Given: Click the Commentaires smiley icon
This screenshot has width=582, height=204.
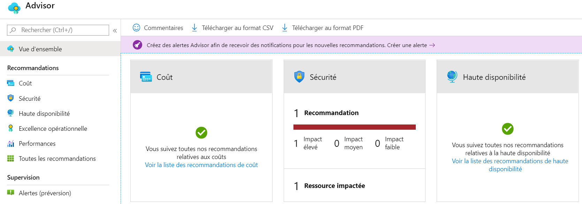Looking at the screenshot, I should click(x=137, y=28).
